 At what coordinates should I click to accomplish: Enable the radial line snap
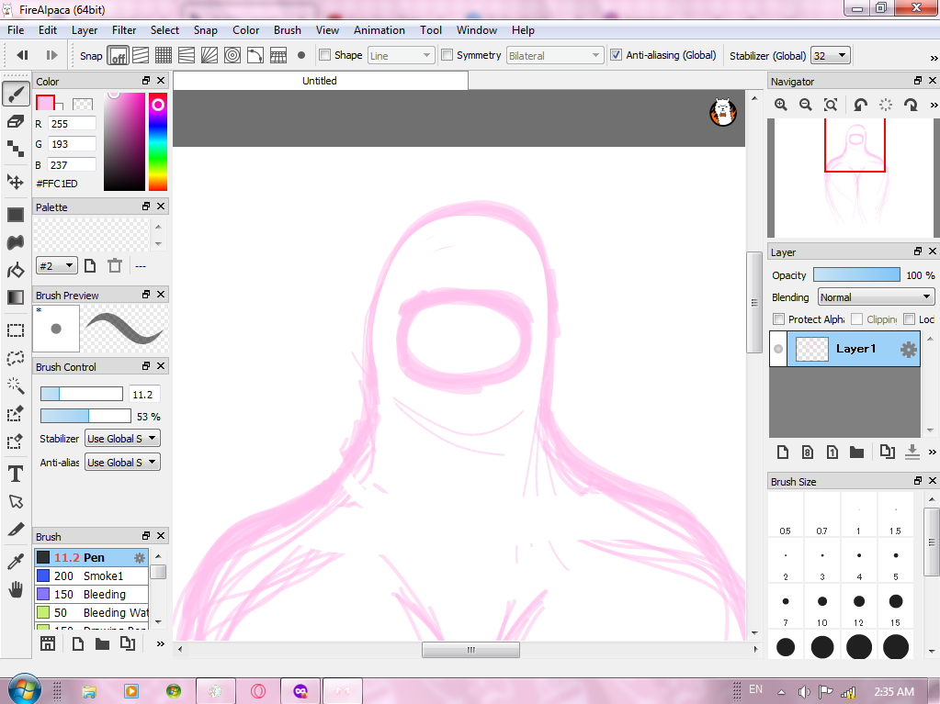[x=210, y=56]
